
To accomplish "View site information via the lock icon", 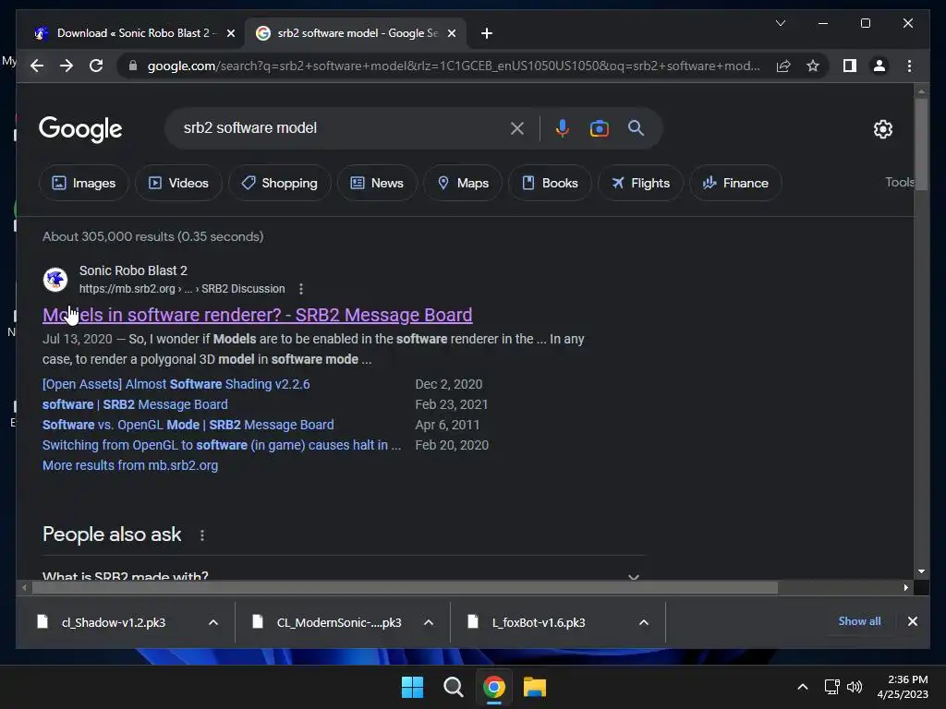I will click(133, 66).
